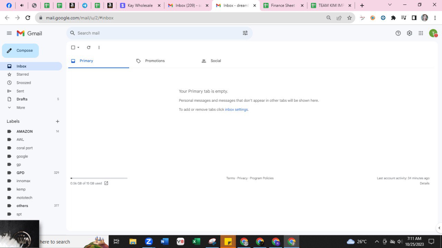
Task: Create a new label with plus icon
Action: click(58, 121)
